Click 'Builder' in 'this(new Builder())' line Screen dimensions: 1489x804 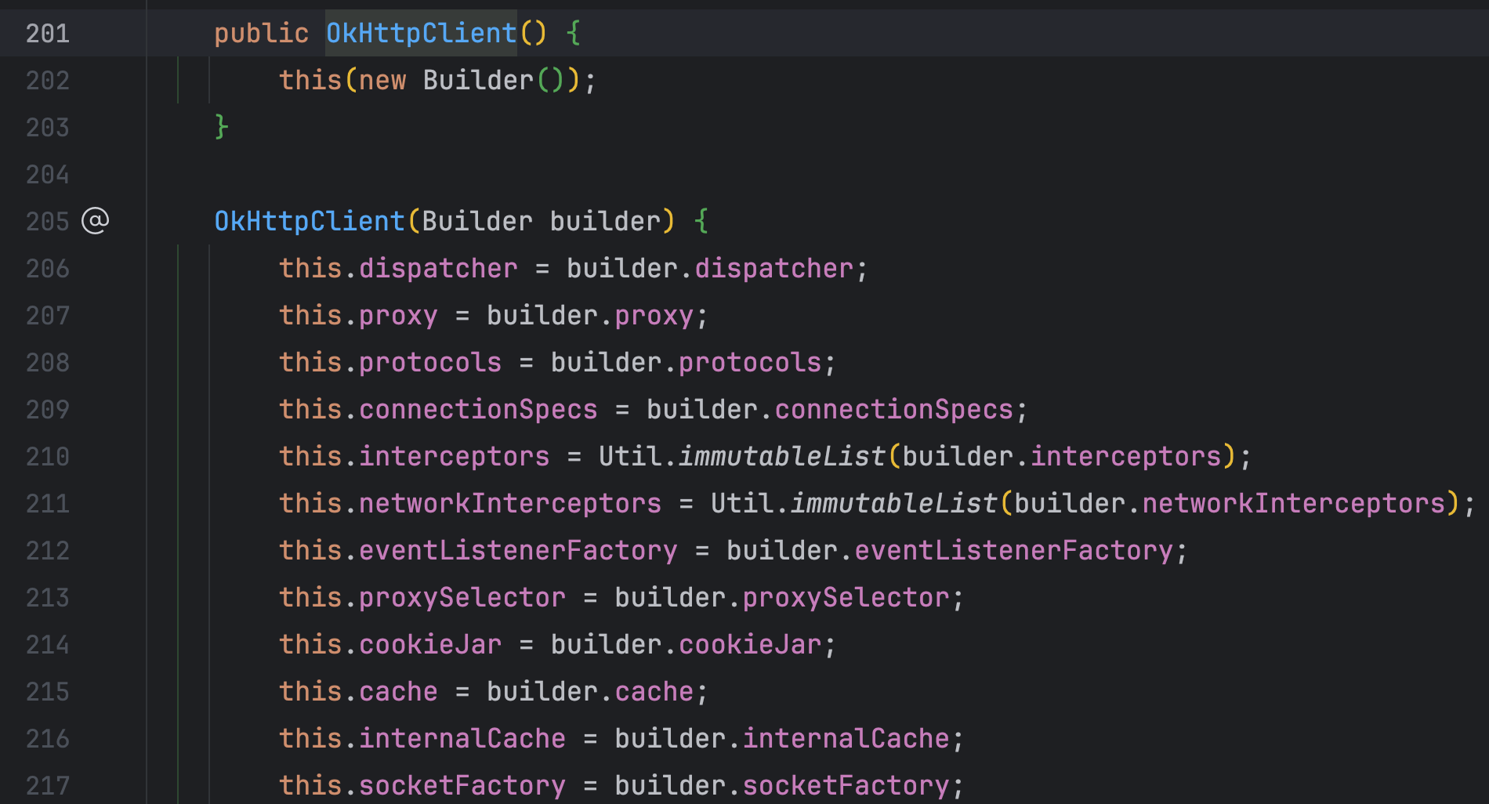[x=478, y=80]
